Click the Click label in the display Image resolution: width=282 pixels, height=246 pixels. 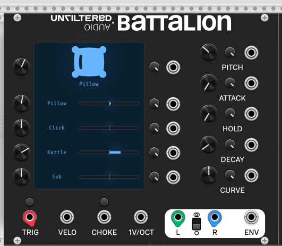click(57, 128)
